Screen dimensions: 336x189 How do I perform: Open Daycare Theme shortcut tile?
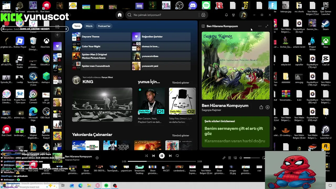click(101, 36)
